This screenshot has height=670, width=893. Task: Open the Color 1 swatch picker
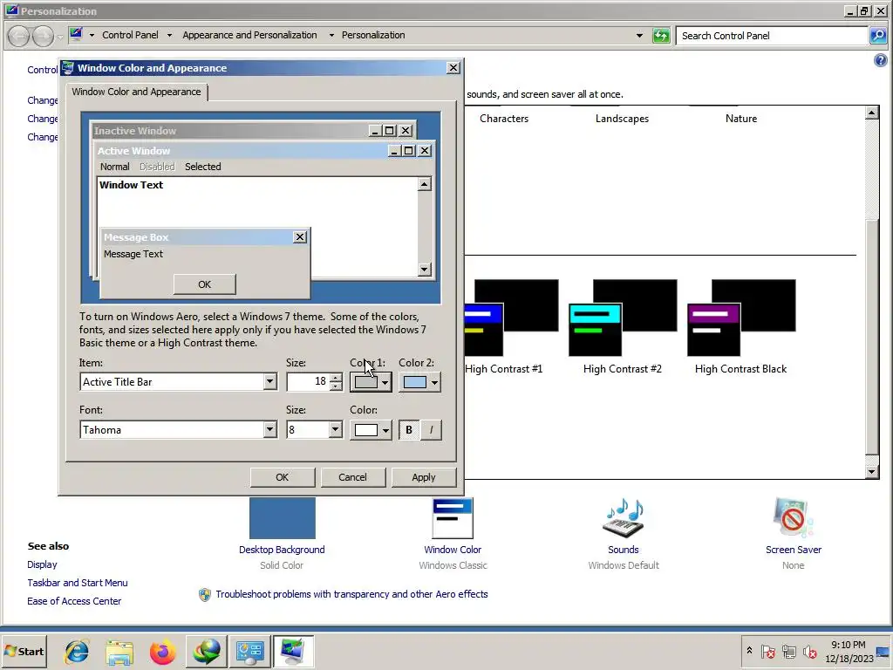tap(371, 382)
